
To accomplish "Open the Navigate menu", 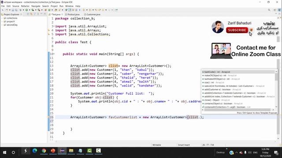I will tap(36, 6).
